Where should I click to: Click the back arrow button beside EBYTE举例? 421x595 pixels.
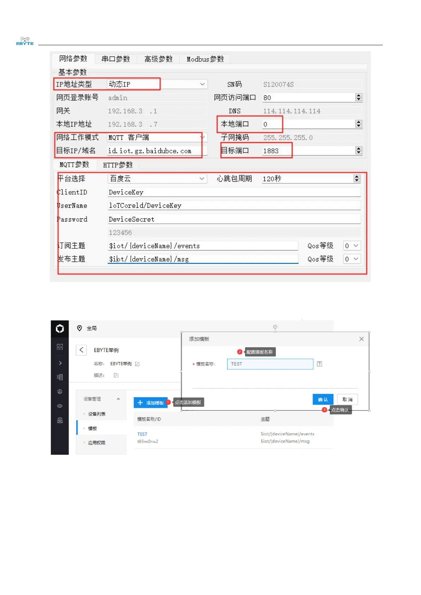tap(81, 350)
